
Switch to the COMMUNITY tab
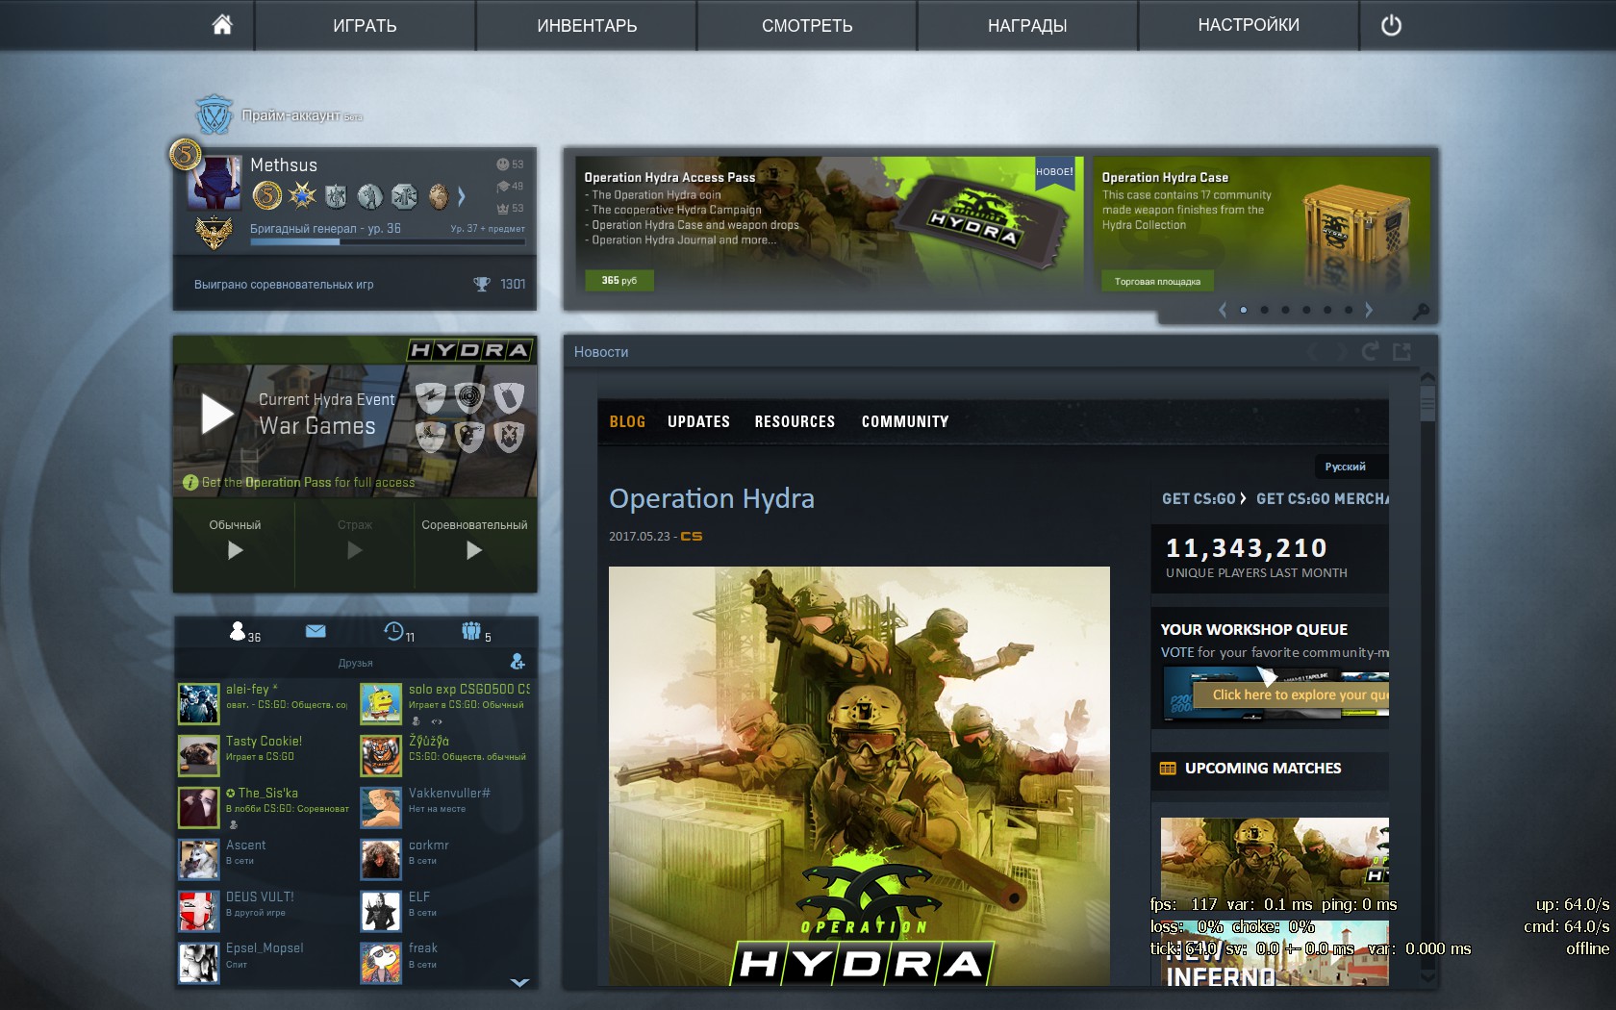pyautogui.click(x=905, y=421)
